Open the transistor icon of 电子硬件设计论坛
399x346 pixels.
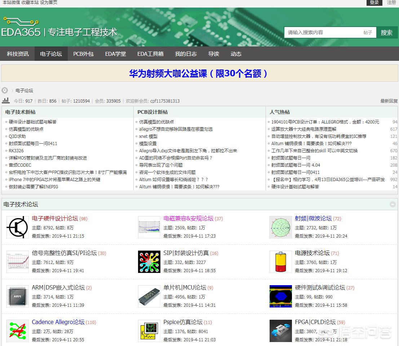click(18, 227)
